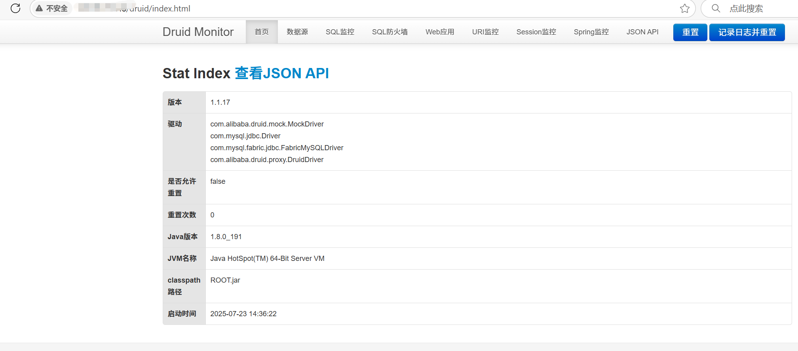Open the 数据源 tab
This screenshot has width=798, height=351.
coord(297,32)
